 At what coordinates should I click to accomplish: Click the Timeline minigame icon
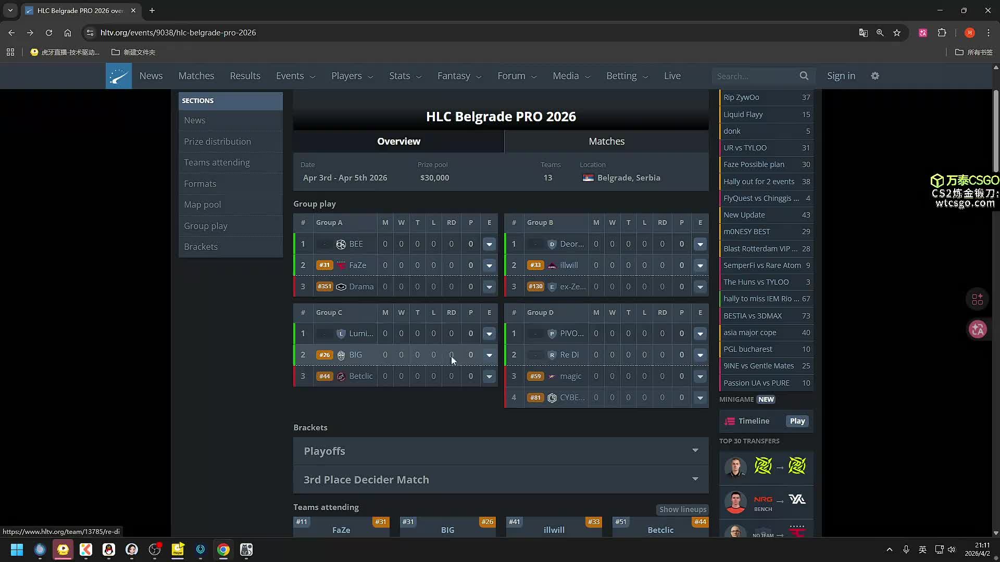click(730, 421)
